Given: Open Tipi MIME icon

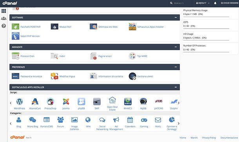Looking at the screenshot, I should coord(132,56).
